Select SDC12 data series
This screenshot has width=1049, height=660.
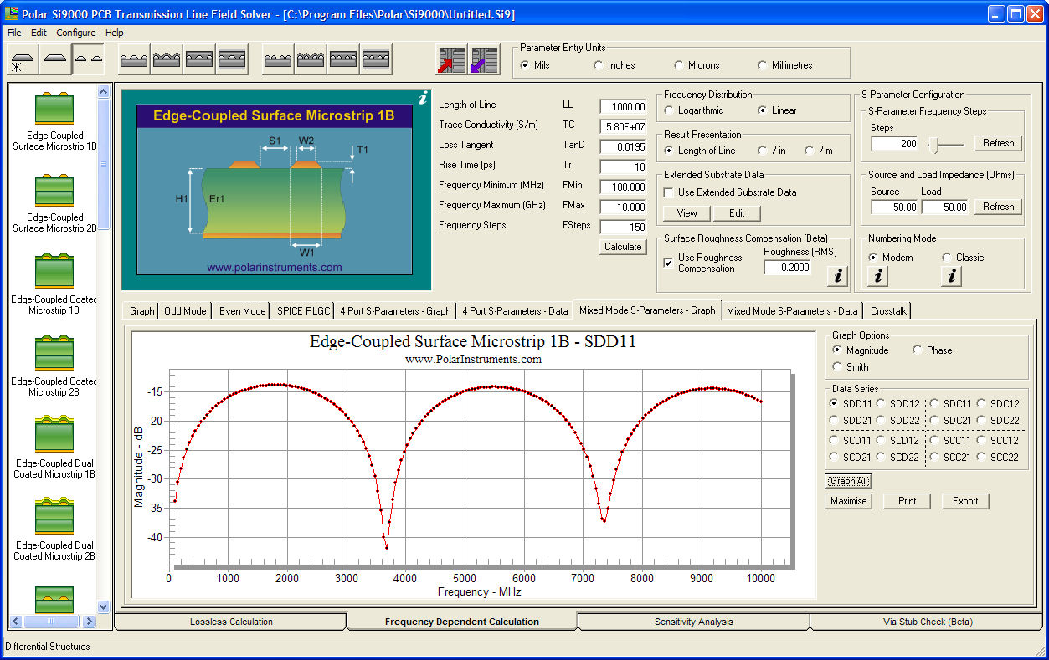point(981,404)
